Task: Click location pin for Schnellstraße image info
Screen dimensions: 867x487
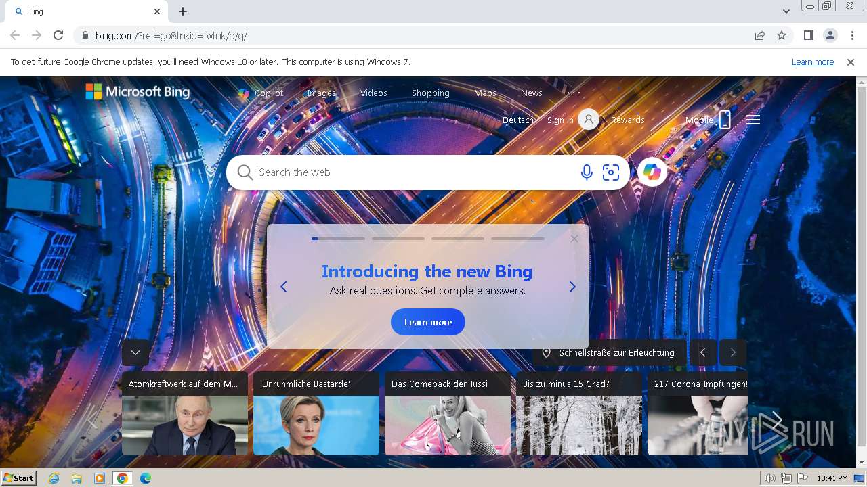Action: click(546, 352)
